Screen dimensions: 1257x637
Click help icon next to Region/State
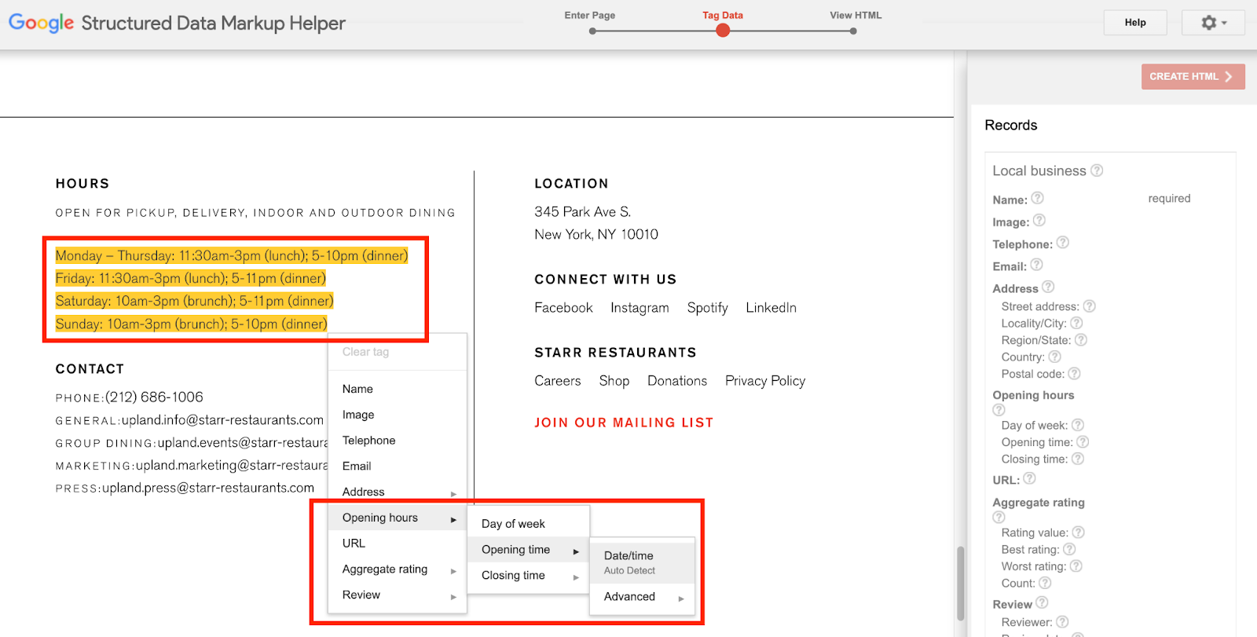click(1080, 340)
